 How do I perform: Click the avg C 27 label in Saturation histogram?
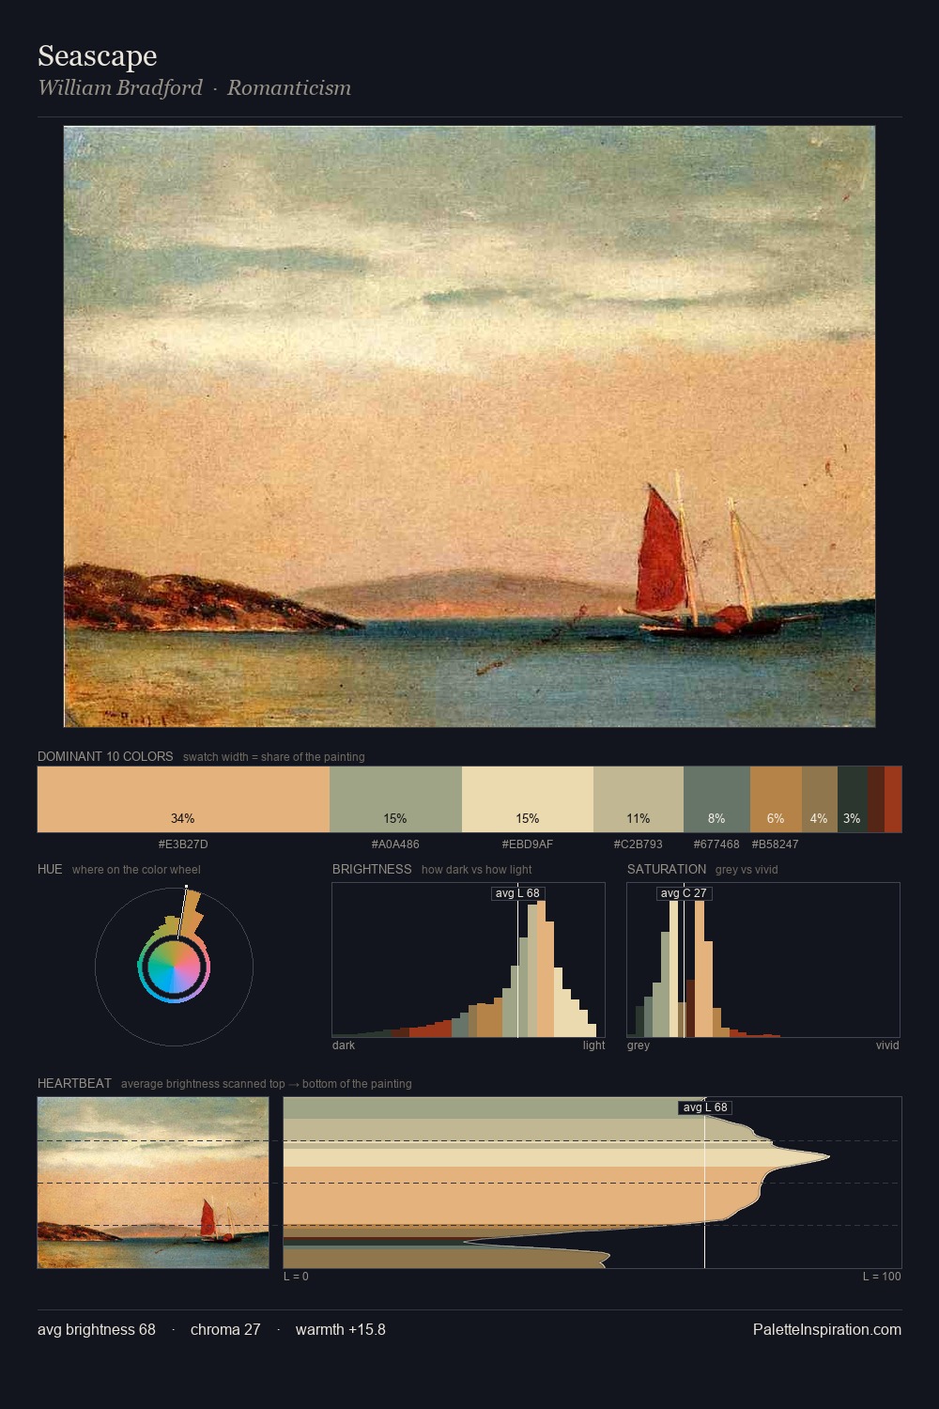tap(684, 893)
